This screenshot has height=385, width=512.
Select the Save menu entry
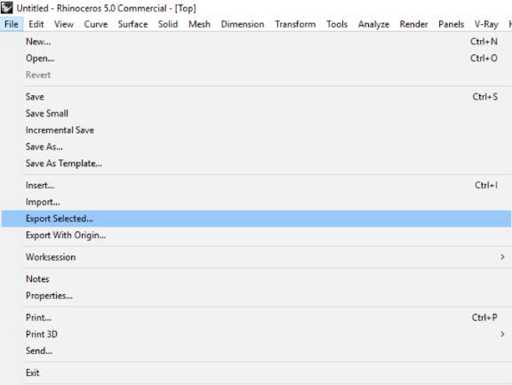pyautogui.click(x=256, y=97)
